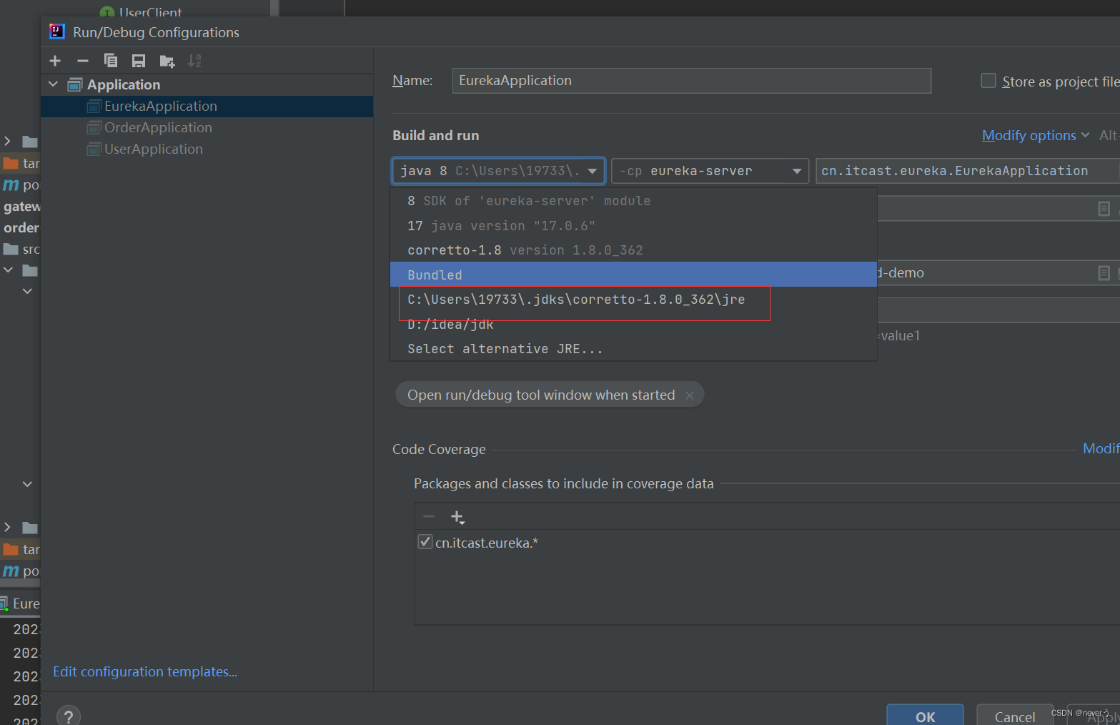The width and height of the screenshot is (1120, 725).
Task: Toggle 'Store as project file' checkbox
Action: (988, 81)
